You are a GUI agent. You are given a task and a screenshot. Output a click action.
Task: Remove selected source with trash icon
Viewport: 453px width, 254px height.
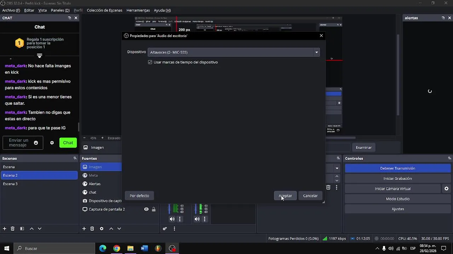click(x=92, y=229)
